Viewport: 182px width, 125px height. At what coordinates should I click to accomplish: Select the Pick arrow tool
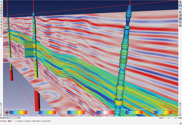point(180,2)
